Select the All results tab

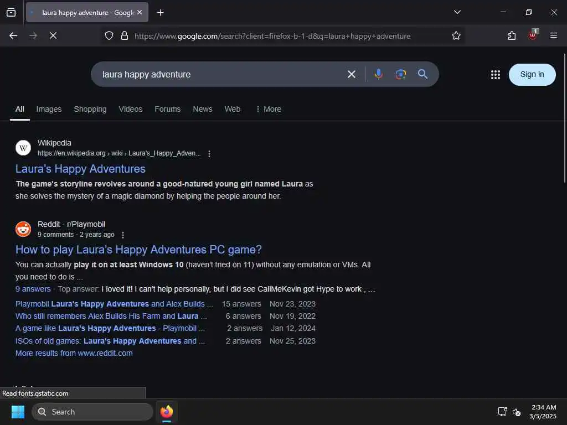(x=20, y=109)
